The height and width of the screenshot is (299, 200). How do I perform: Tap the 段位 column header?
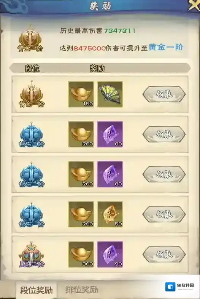[x=32, y=68]
